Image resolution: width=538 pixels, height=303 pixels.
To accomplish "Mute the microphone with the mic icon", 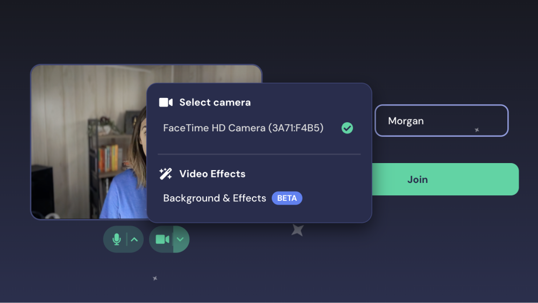I will click(x=116, y=239).
